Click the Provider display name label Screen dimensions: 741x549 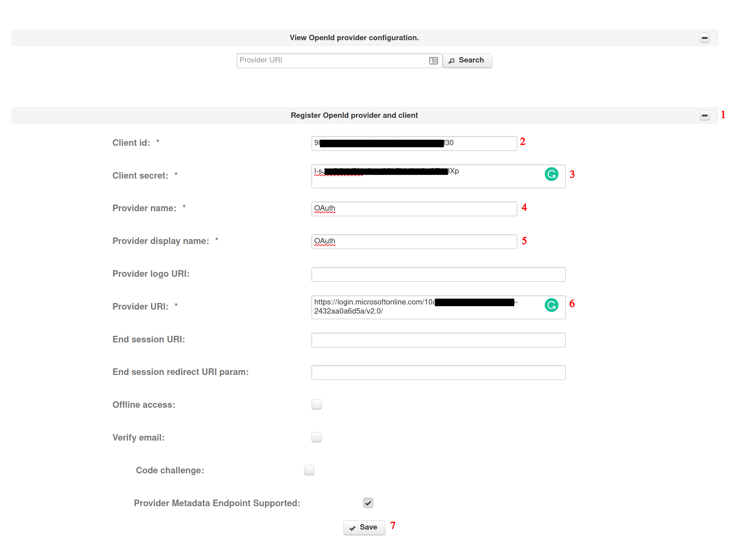[161, 241]
